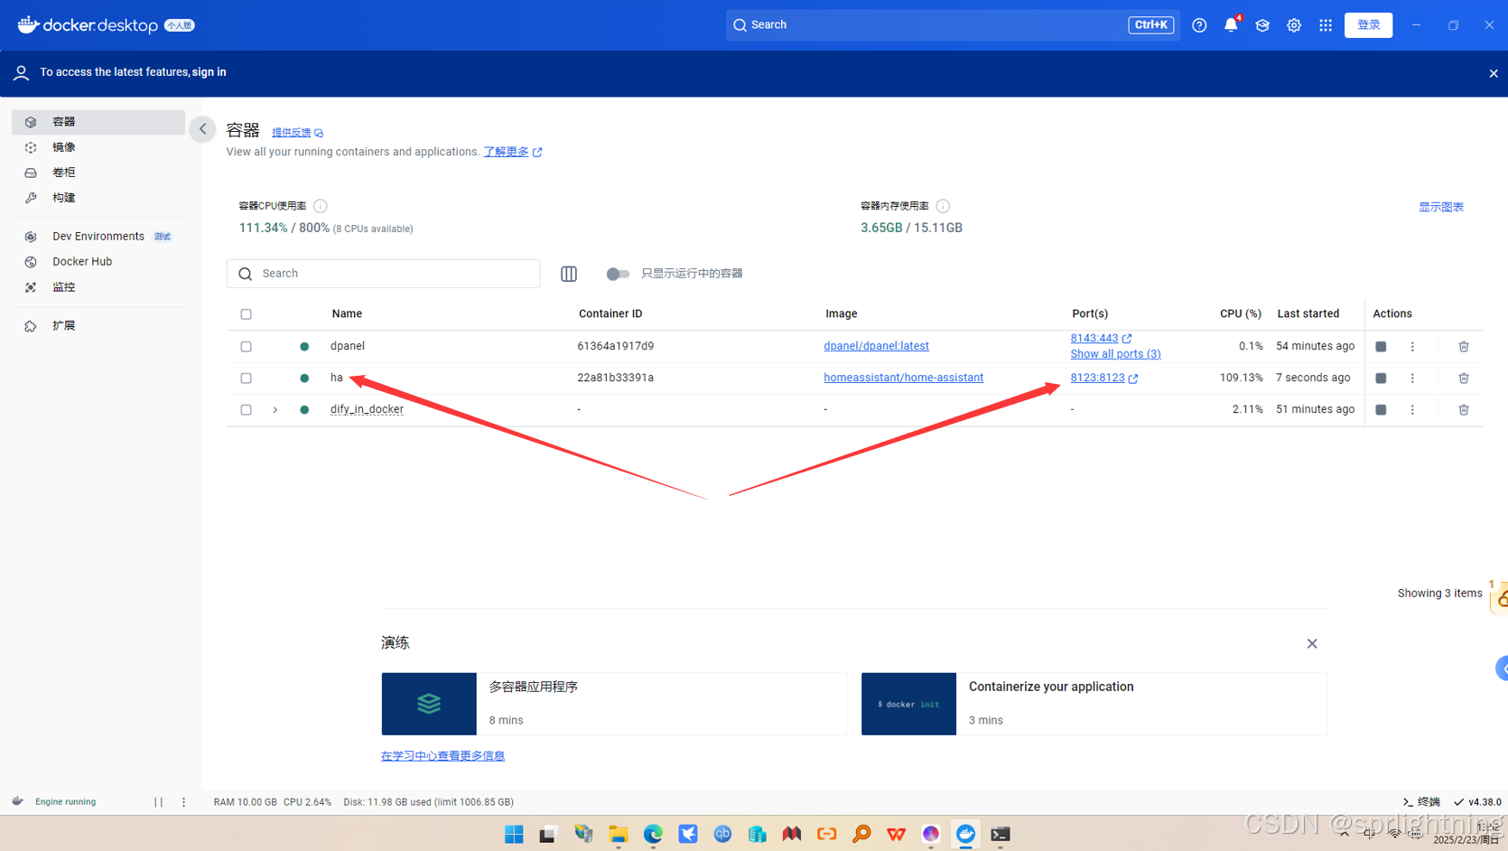Sort by Name column header
The height and width of the screenshot is (851, 1508).
click(347, 313)
